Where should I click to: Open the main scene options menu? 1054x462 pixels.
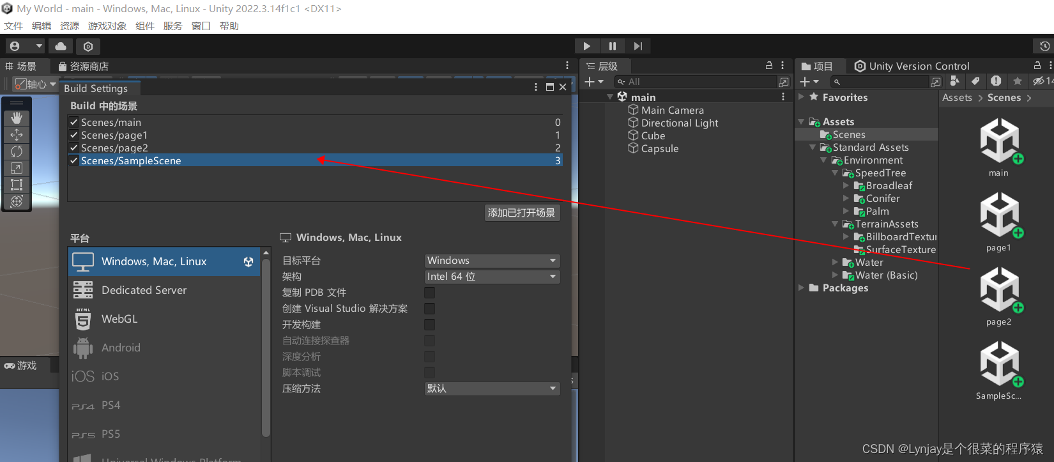pyautogui.click(x=783, y=96)
